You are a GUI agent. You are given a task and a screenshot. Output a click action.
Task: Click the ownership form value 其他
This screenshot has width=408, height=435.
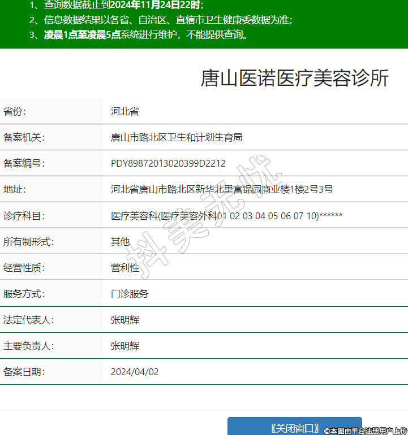(120, 242)
